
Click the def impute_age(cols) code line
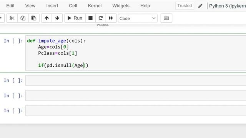[x=56, y=41]
